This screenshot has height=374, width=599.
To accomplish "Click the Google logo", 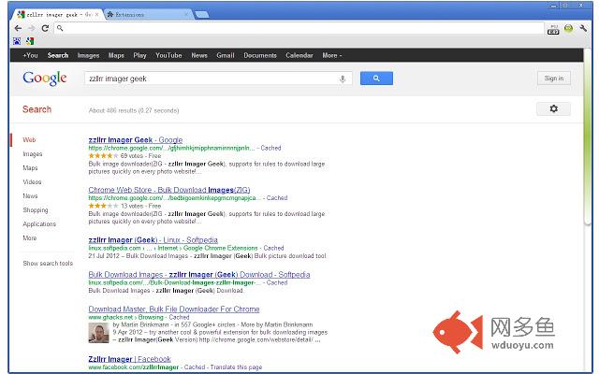I will click(x=45, y=79).
